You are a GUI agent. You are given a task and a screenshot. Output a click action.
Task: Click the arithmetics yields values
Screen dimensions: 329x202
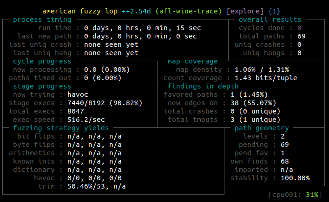coord(94,153)
